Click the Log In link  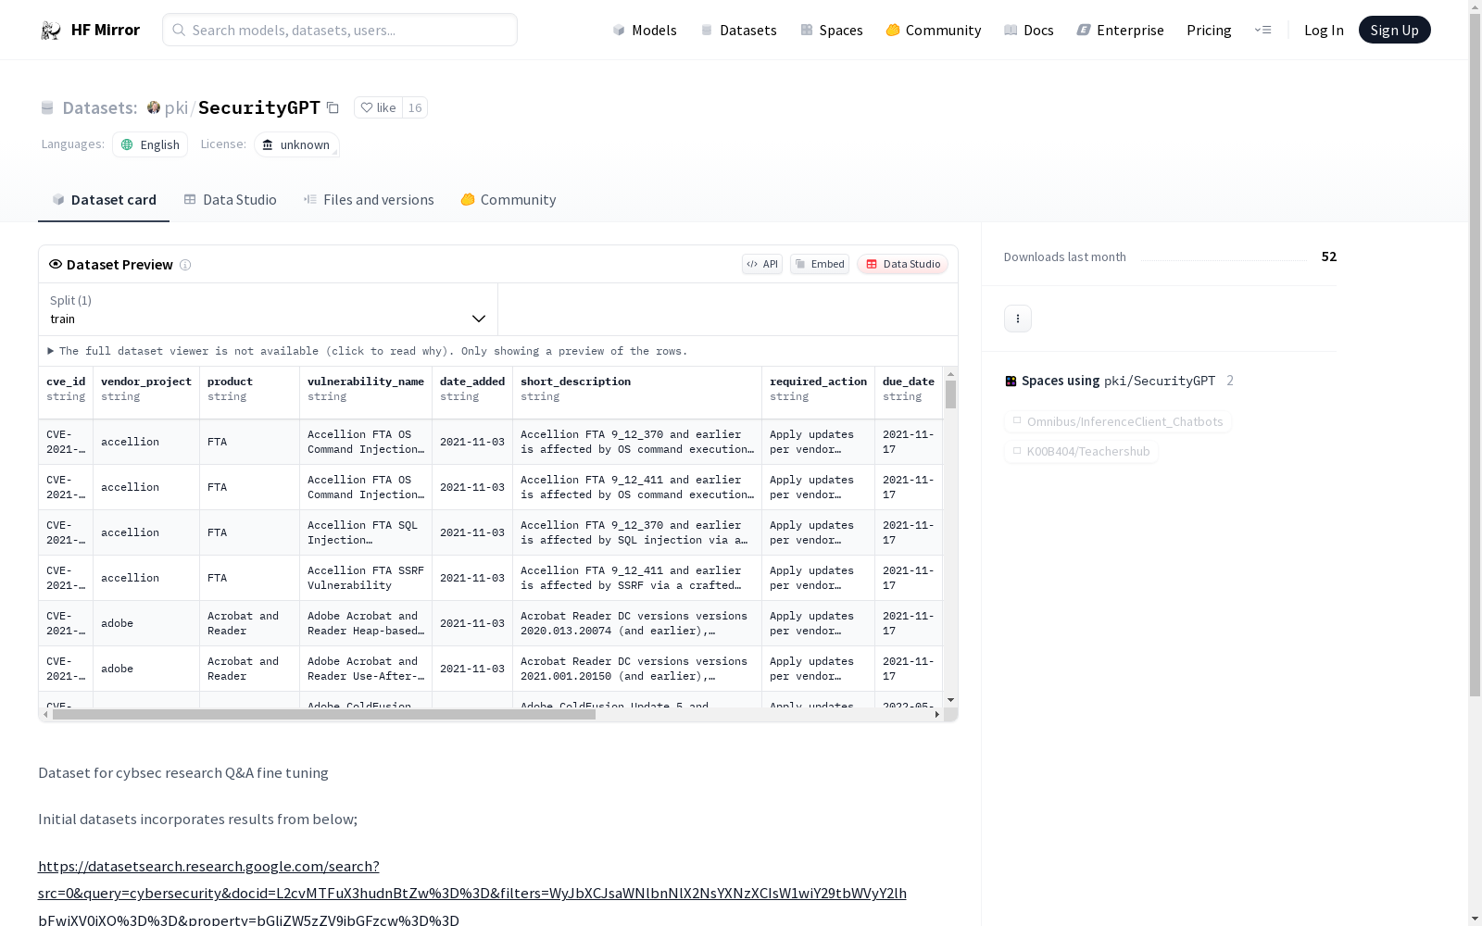coord(1324,30)
